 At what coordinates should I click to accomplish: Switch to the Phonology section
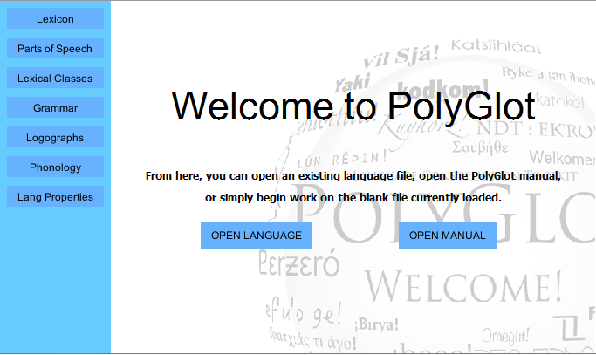(55, 167)
